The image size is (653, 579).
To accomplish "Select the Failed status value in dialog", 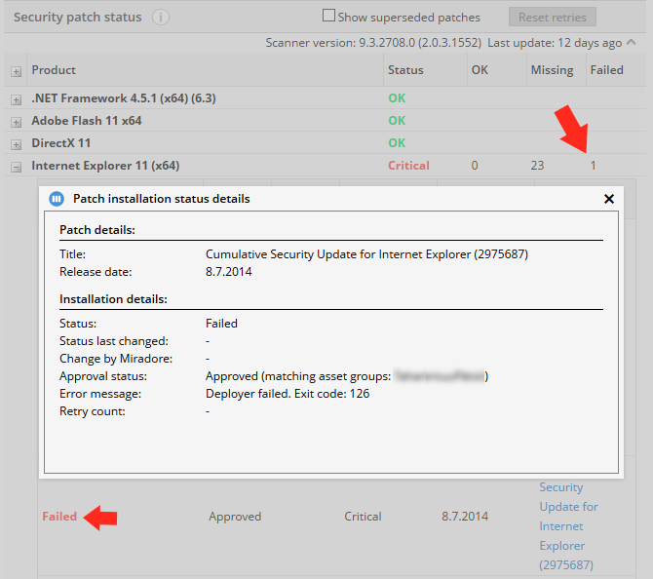I will (221, 324).
